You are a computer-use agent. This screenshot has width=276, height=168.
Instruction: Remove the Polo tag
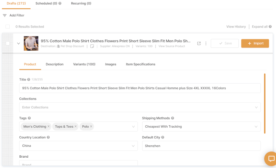coord(91,126)
